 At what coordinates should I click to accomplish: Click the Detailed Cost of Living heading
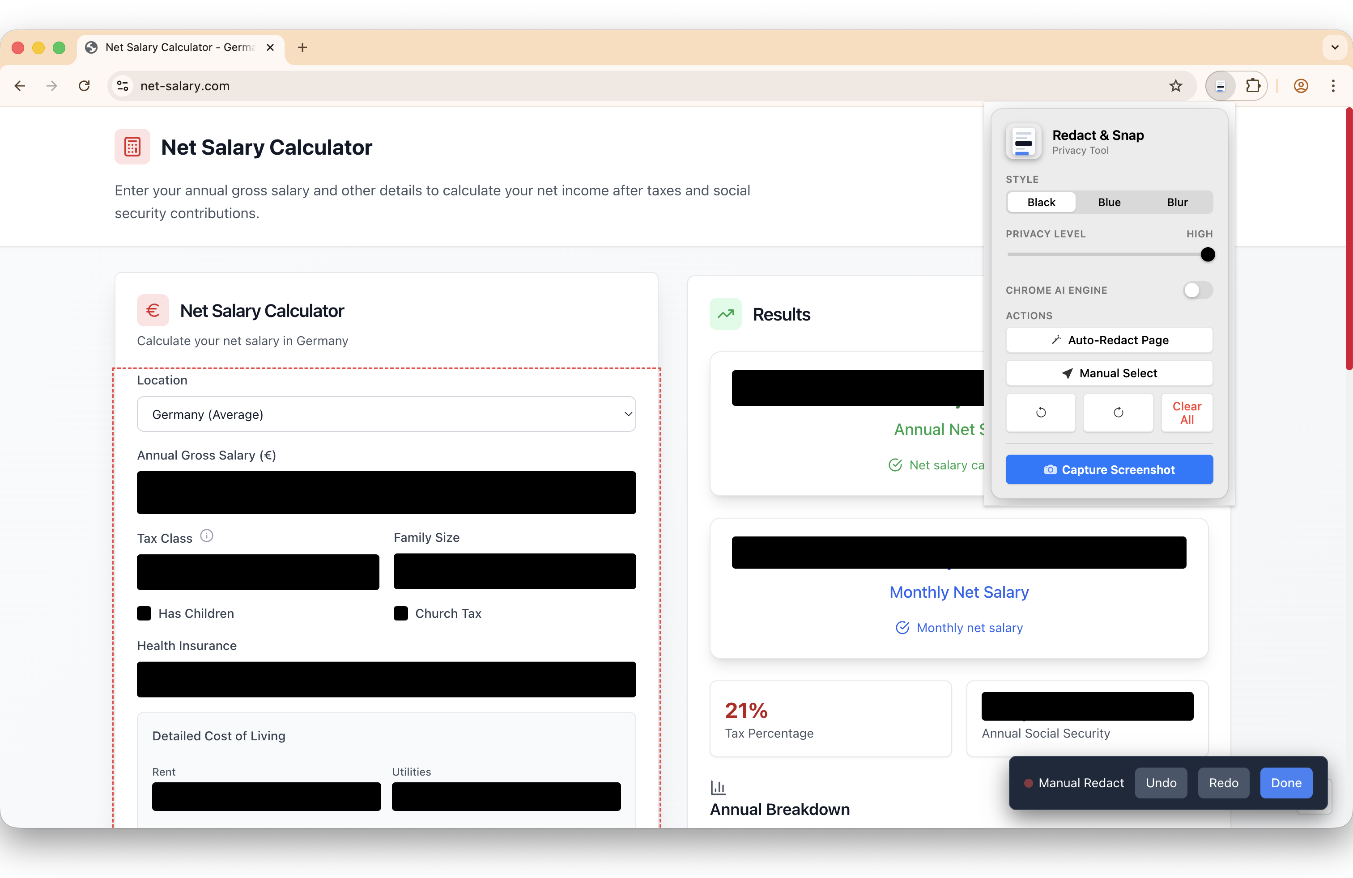click(218, 736)
